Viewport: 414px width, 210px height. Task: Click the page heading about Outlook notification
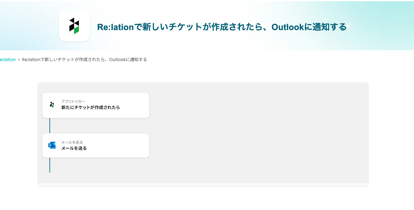[x=222, y=27]
